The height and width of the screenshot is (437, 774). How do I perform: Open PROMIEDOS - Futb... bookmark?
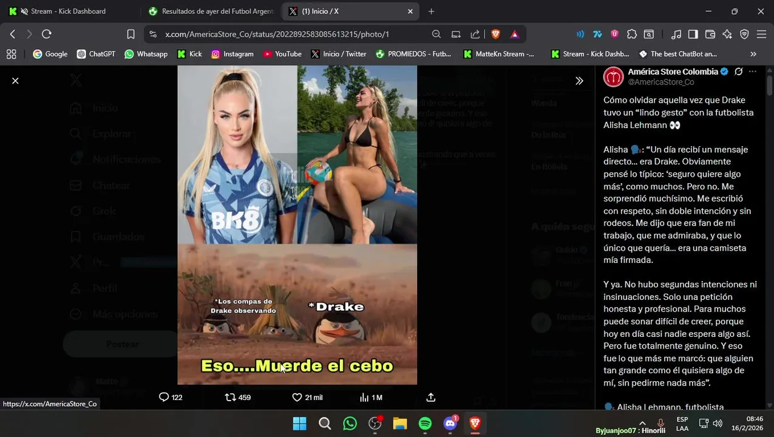413,54
